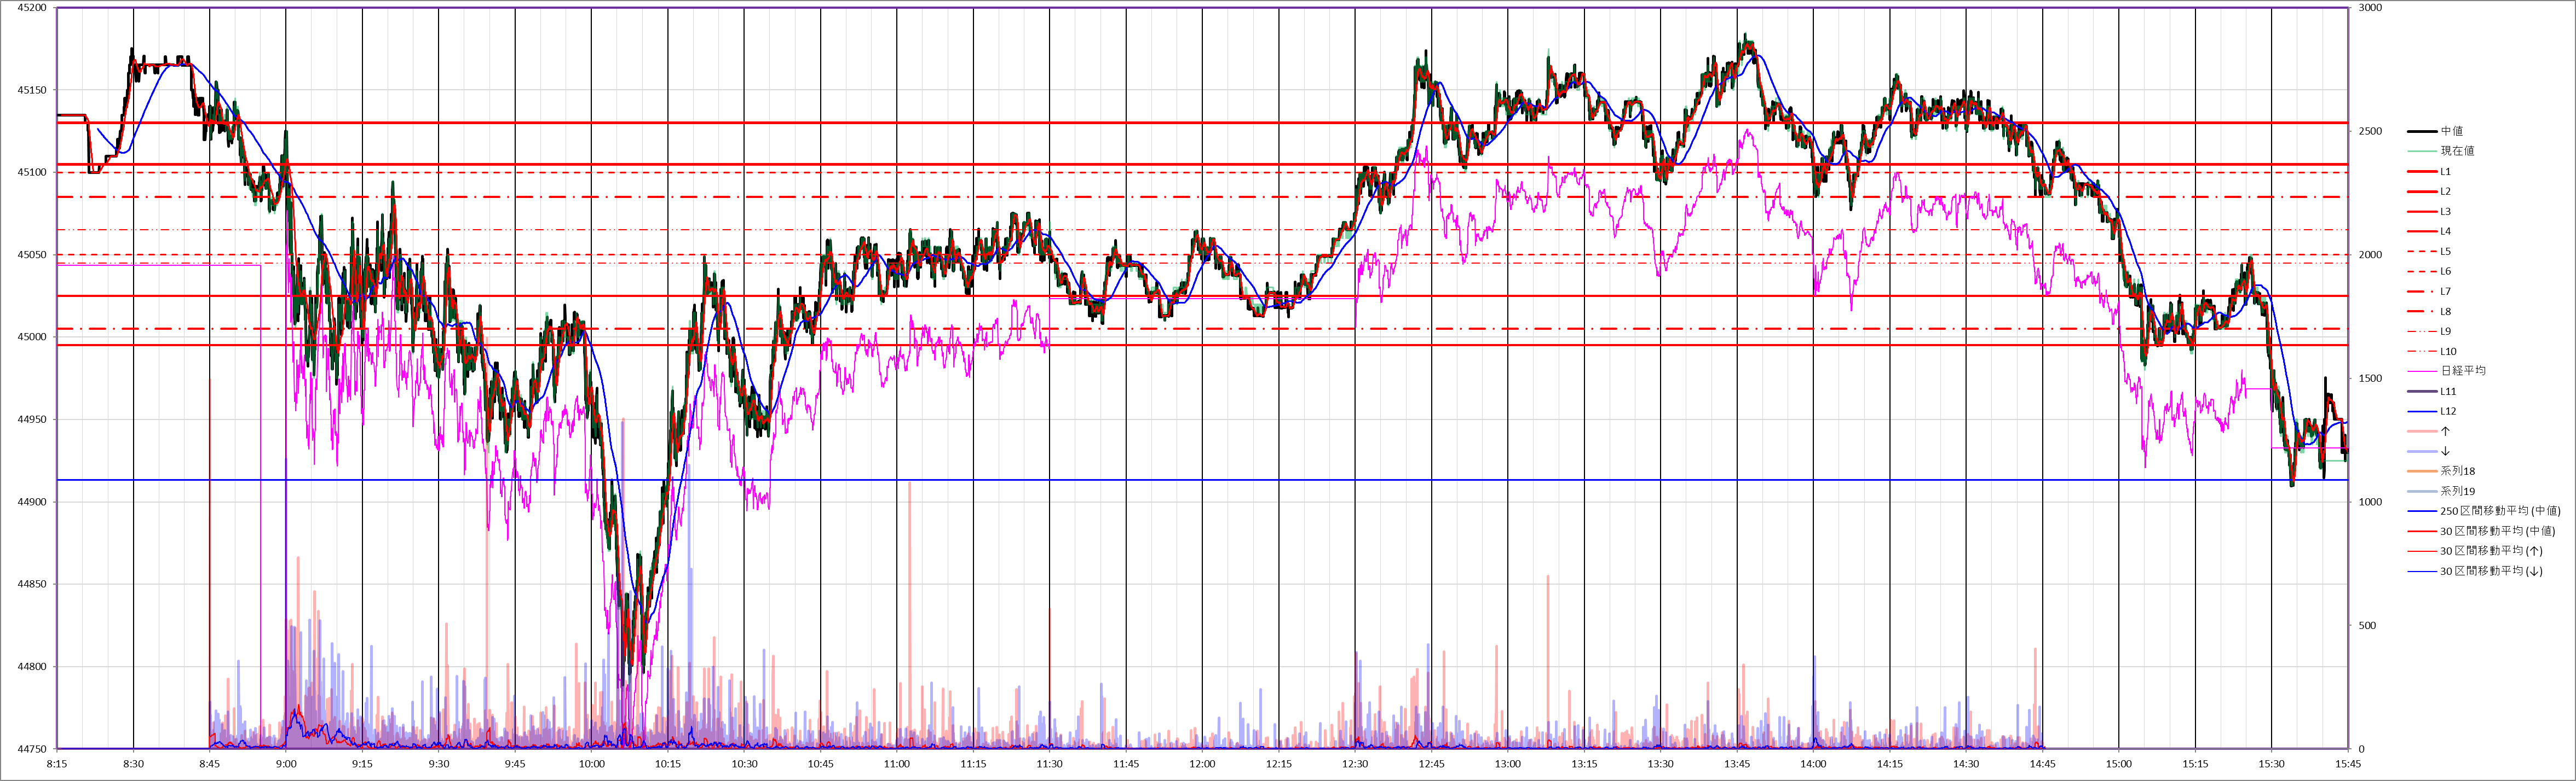Click the L1 legend line marker
The image size is (2576, 781).
click(2421, 172)
